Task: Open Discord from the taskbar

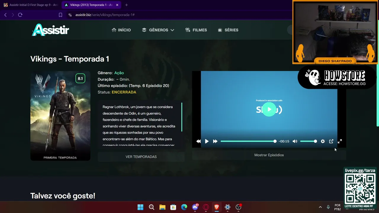Action: [195, 207]
